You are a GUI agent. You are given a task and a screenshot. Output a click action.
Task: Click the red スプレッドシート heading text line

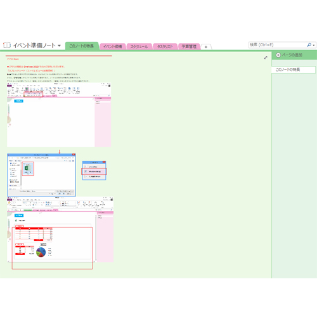31,70
